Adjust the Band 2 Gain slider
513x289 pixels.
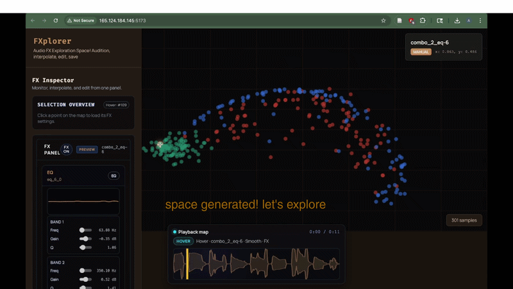85,279
